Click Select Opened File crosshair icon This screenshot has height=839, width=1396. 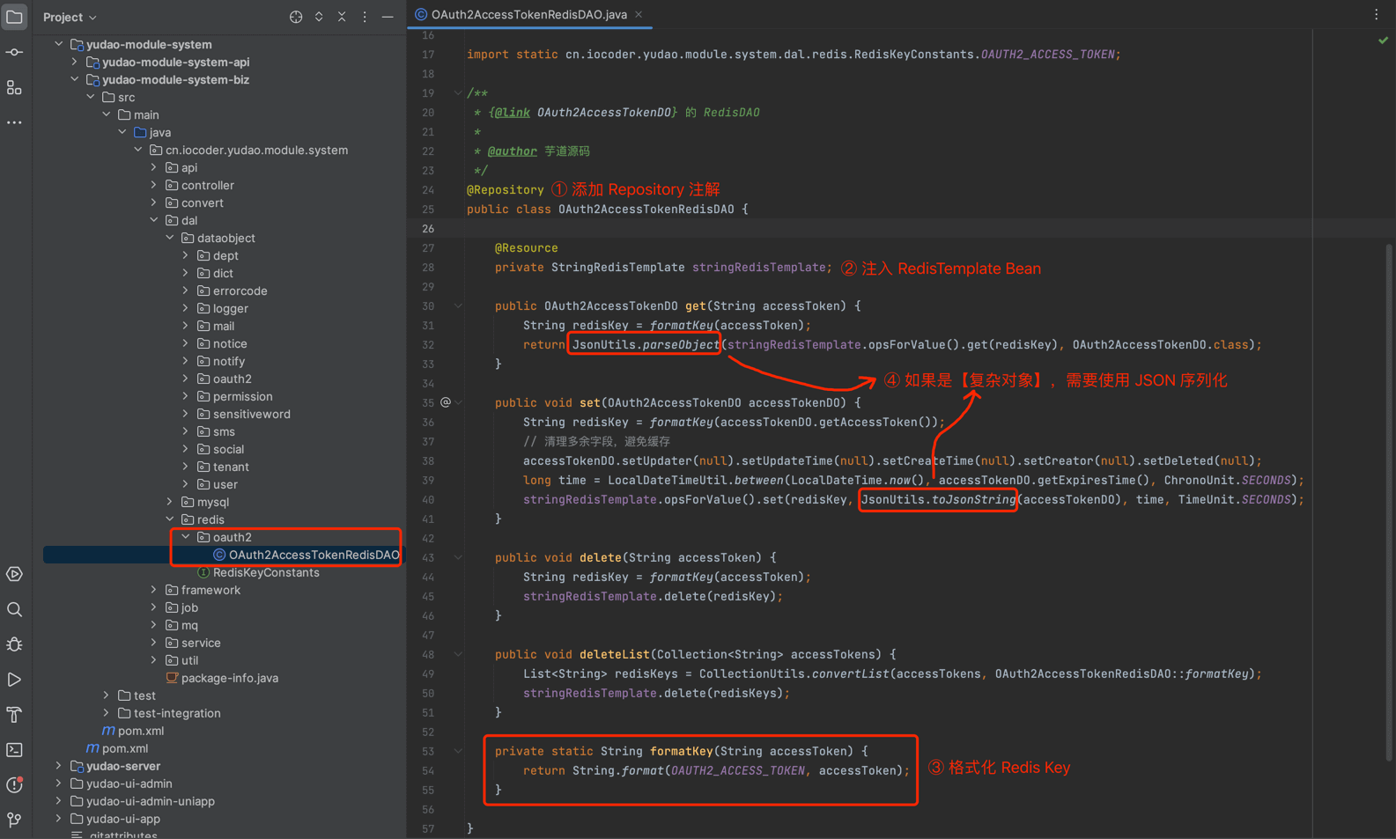[296, 17]
